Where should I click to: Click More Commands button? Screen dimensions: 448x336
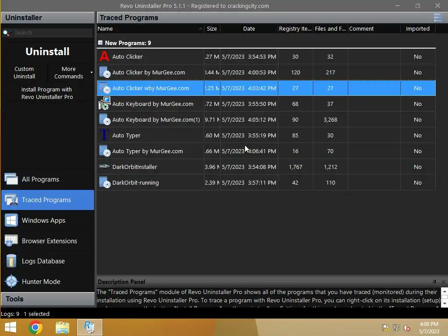pos(69,73)
